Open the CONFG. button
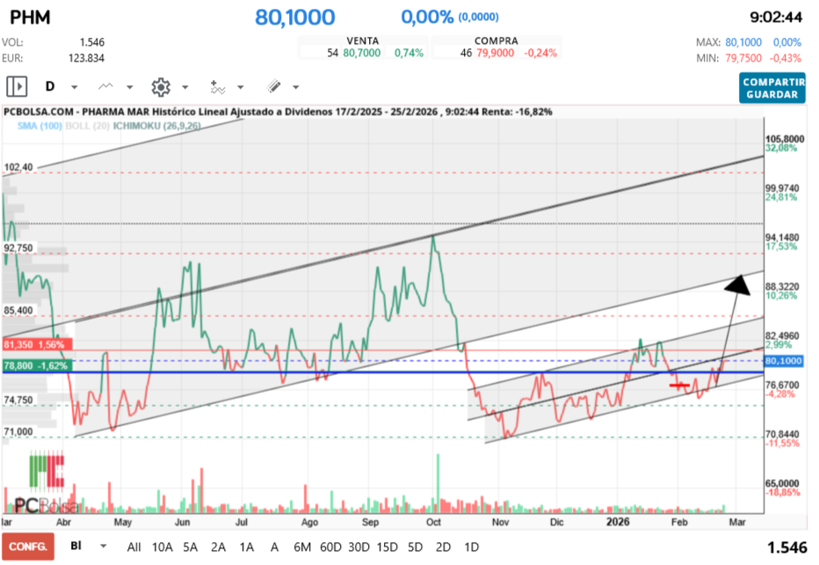Screen dimensions: 819x565 [27, 547]
